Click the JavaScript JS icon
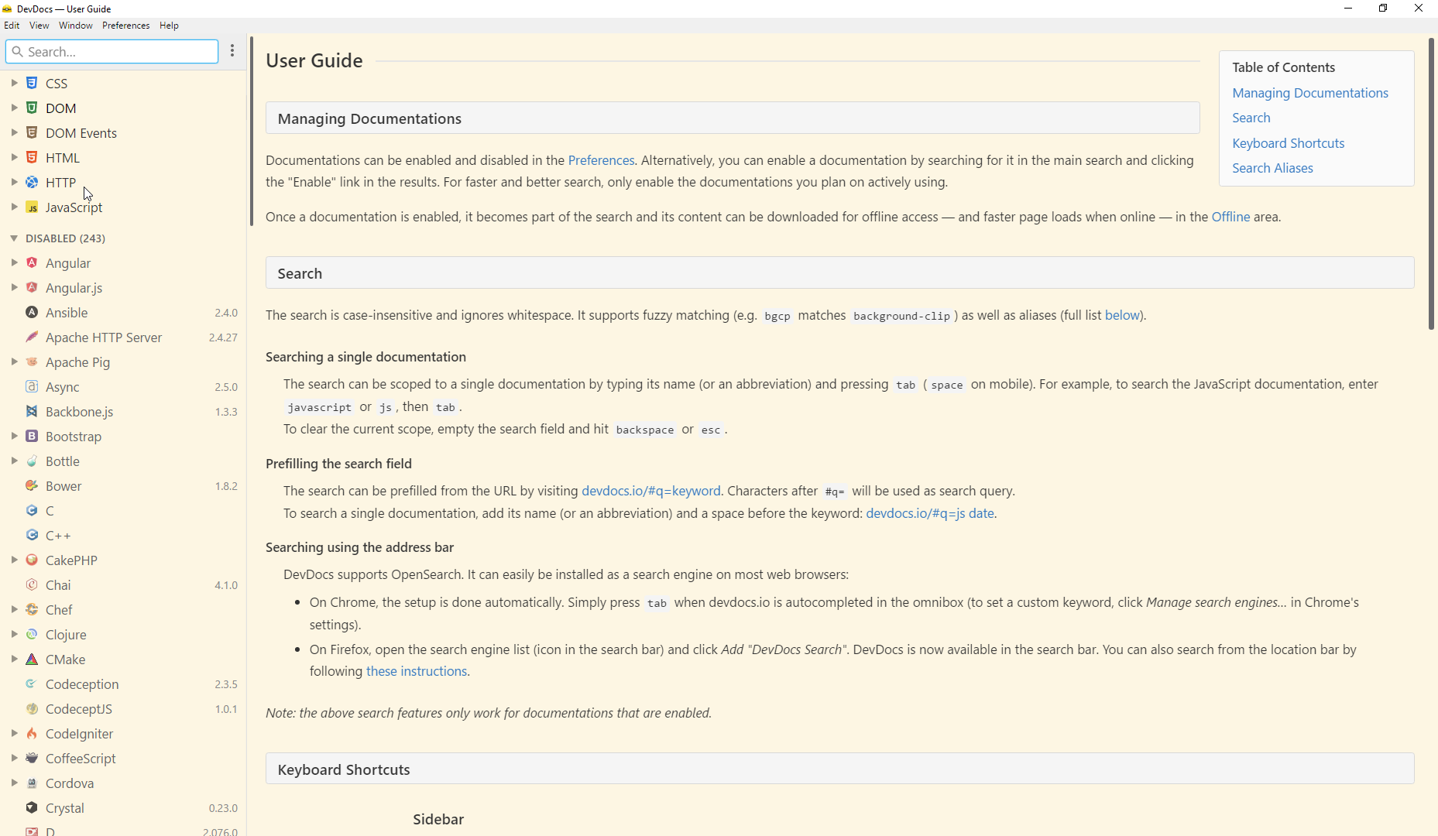This screenshot has height=836, width=1438. point(32,207)
